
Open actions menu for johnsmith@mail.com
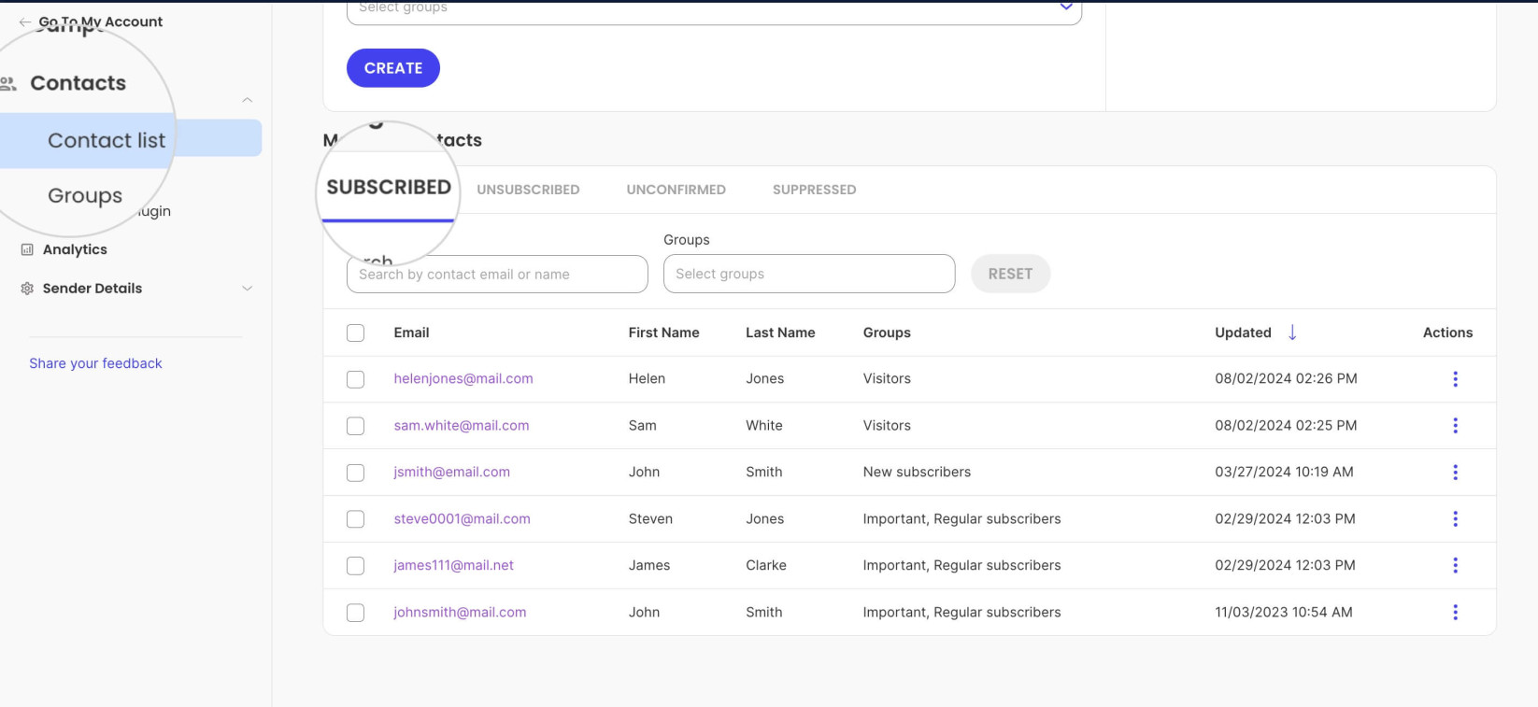coord(1455,613)
